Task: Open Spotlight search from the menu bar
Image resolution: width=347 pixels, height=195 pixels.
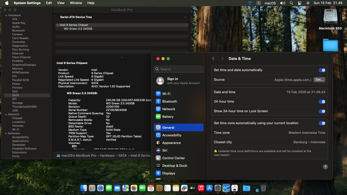Action: click(291, 3)
